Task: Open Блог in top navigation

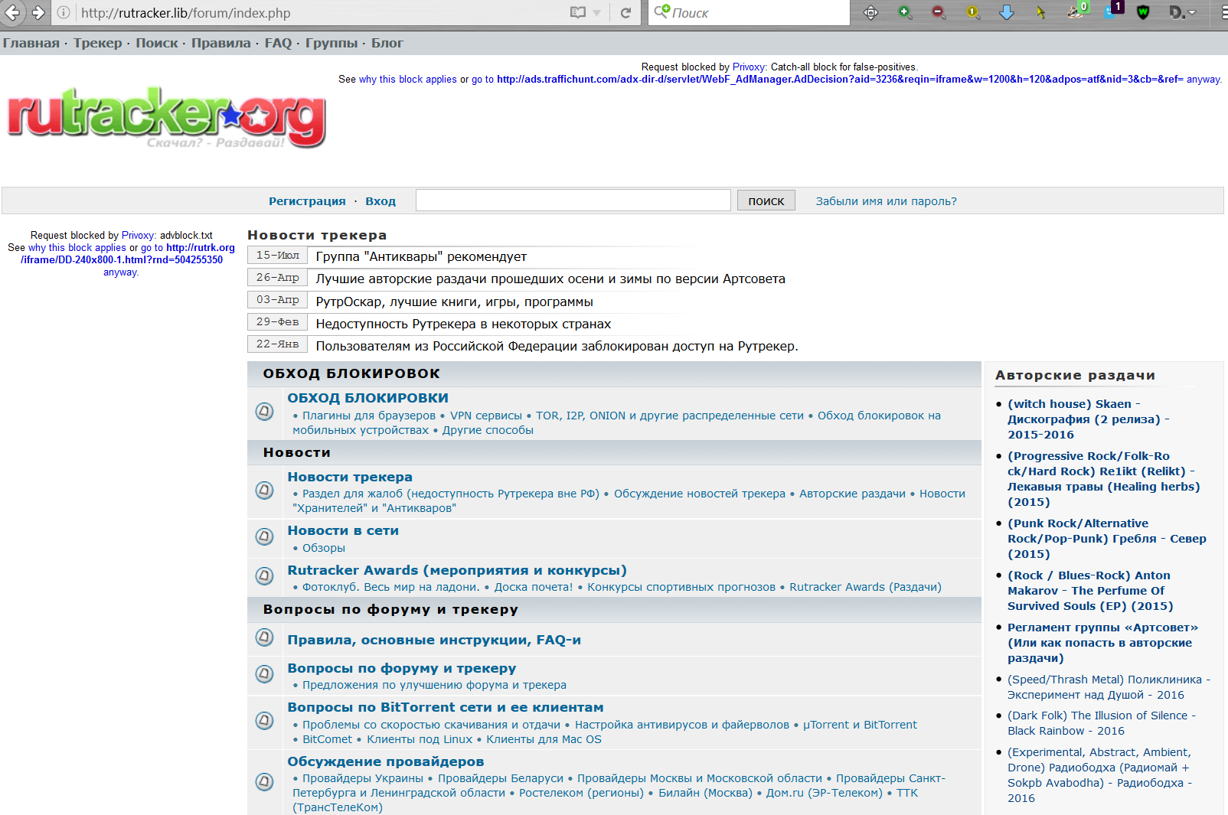Action: [x=387, y=43]
